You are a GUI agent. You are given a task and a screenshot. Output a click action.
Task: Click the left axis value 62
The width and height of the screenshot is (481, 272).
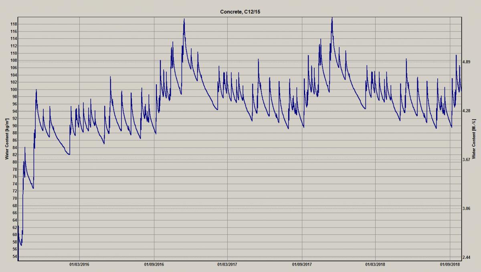[14, 228]
